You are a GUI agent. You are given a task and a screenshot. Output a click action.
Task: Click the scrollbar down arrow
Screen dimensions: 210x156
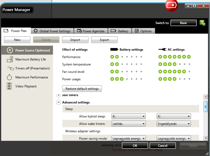[206, 138]
